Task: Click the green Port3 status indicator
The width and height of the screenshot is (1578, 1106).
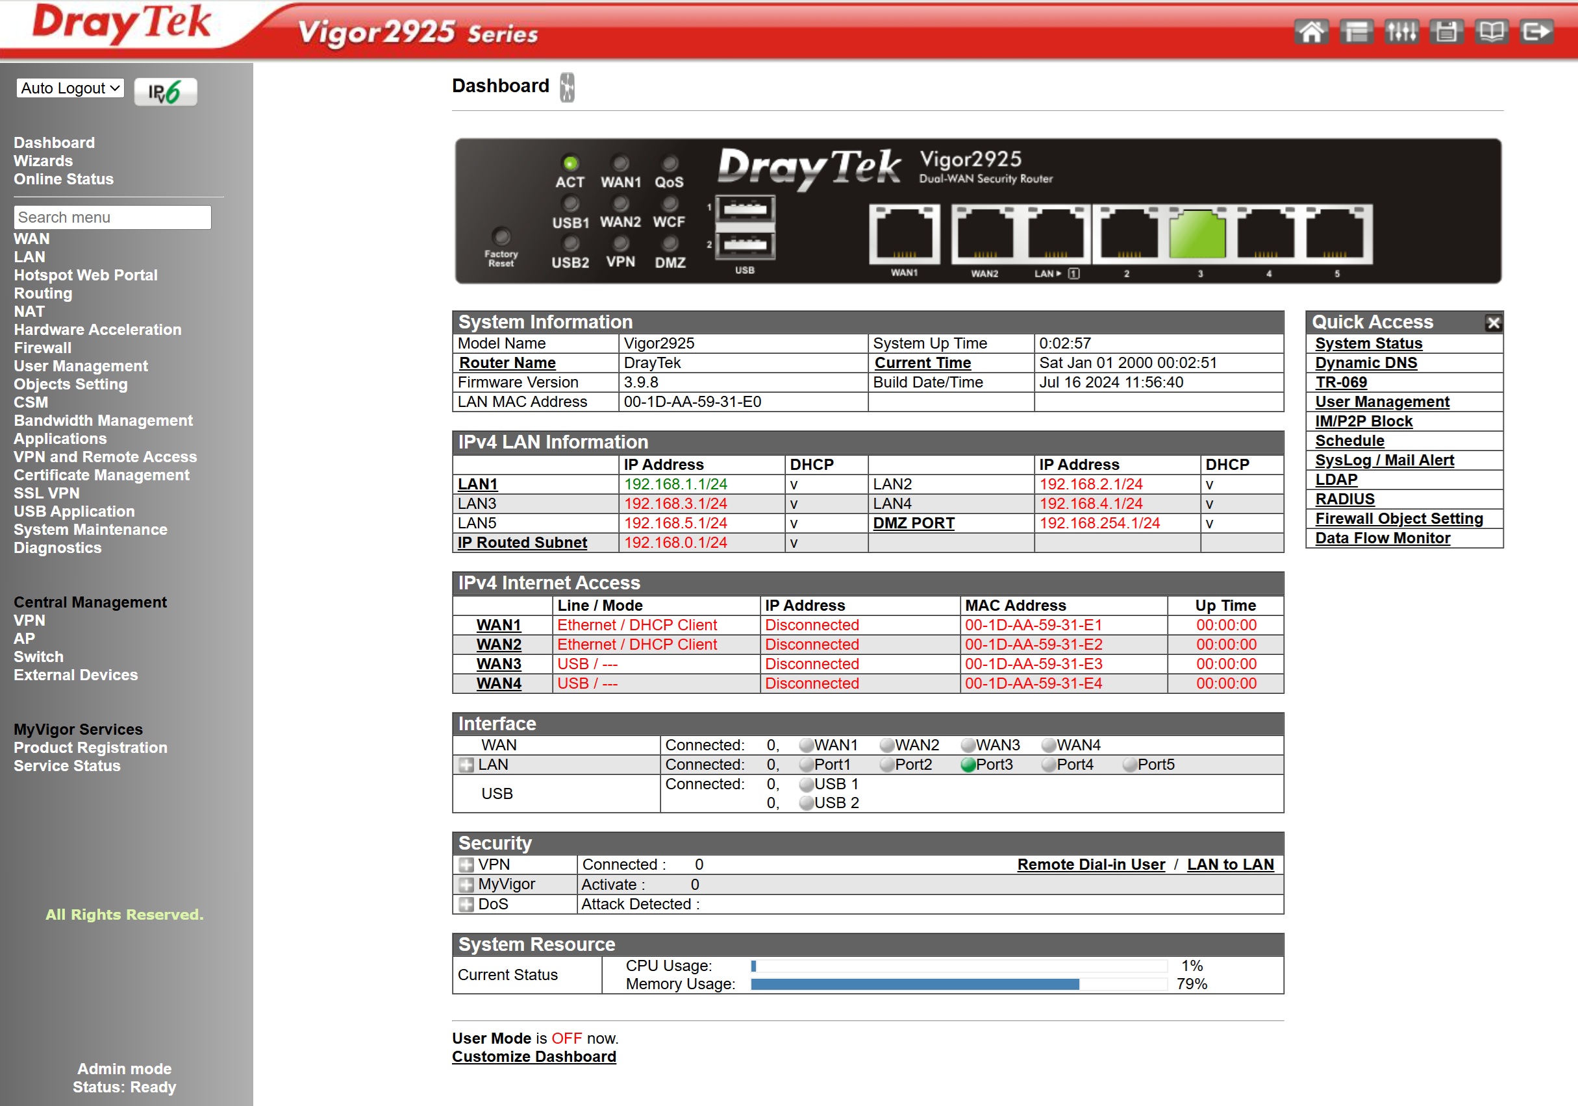Action: 968,765
